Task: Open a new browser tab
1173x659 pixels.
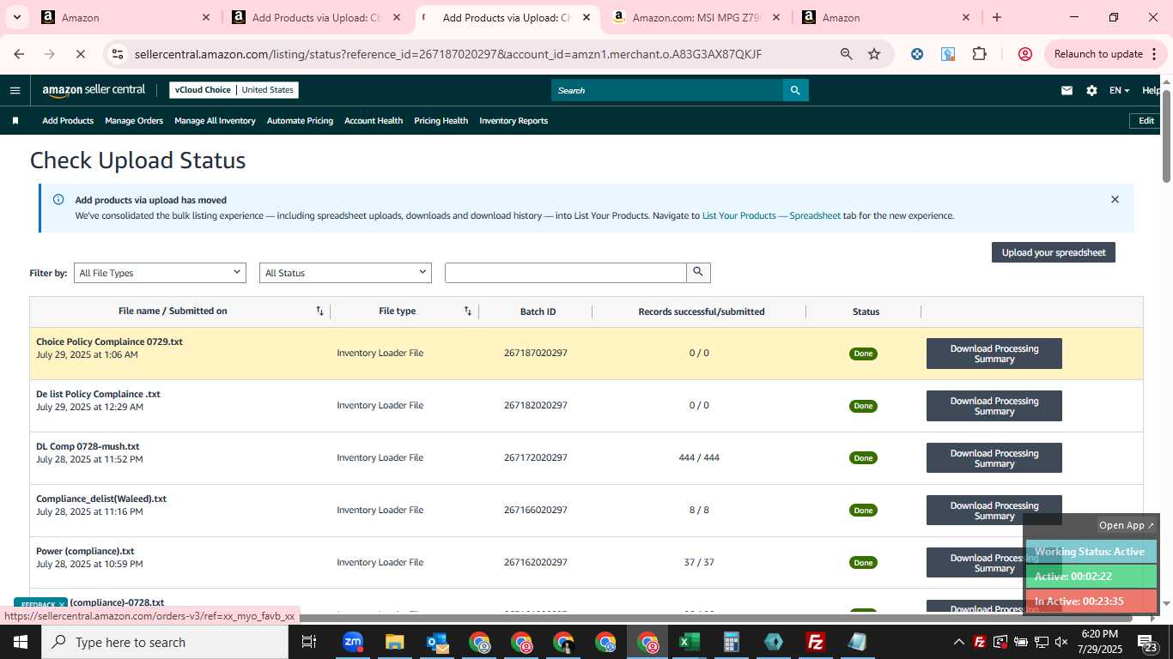Action: point(996,17)
